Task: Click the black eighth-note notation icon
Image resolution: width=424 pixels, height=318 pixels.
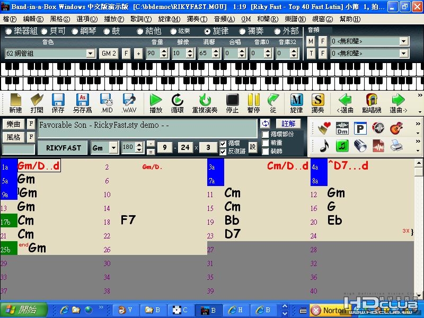Action: [x=324, y=146]
